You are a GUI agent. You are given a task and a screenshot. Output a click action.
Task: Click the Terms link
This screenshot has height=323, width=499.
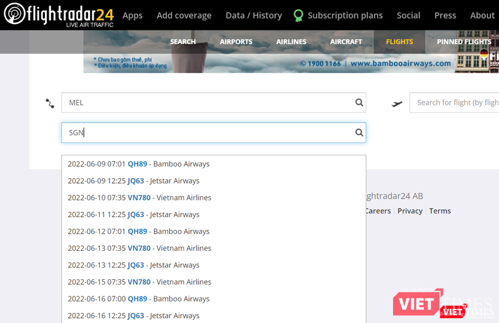(440, 211)
